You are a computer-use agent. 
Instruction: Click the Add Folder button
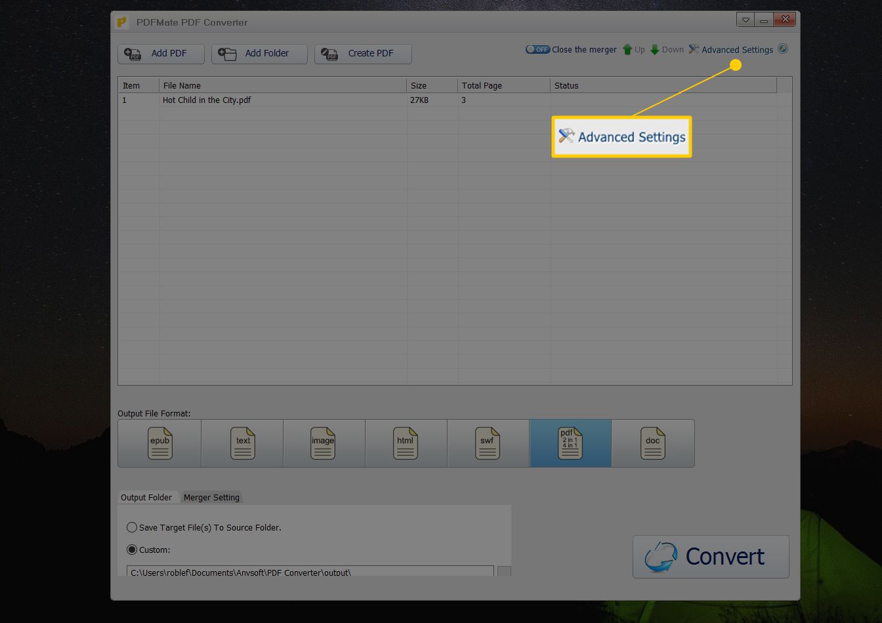(259, 54)
